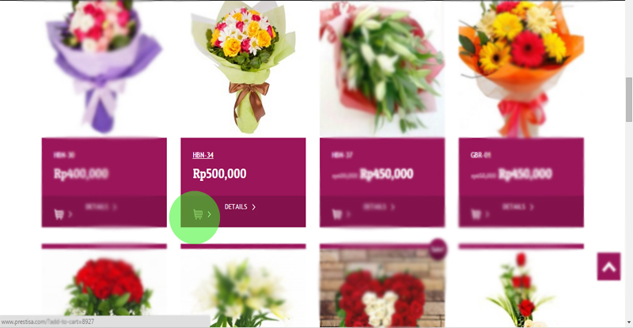Open DETAILS for the HBN-34 bouquet
Viewport: 633px width, 328px height.
pos(241,207)
